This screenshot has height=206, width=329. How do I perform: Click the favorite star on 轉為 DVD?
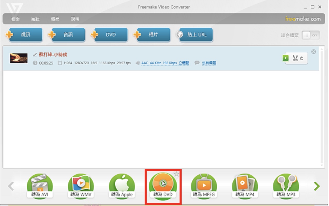point(176,174)
